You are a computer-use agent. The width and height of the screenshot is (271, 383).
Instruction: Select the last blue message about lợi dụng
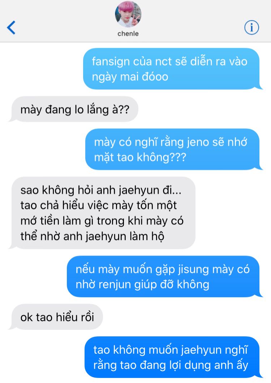(x=174, y=357)
